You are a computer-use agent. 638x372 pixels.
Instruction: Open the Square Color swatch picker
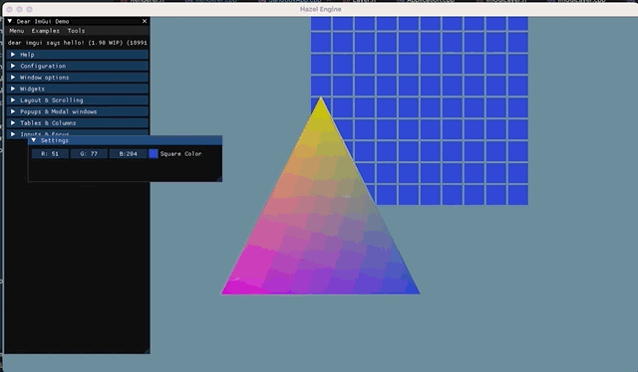[x=154, y=153]
